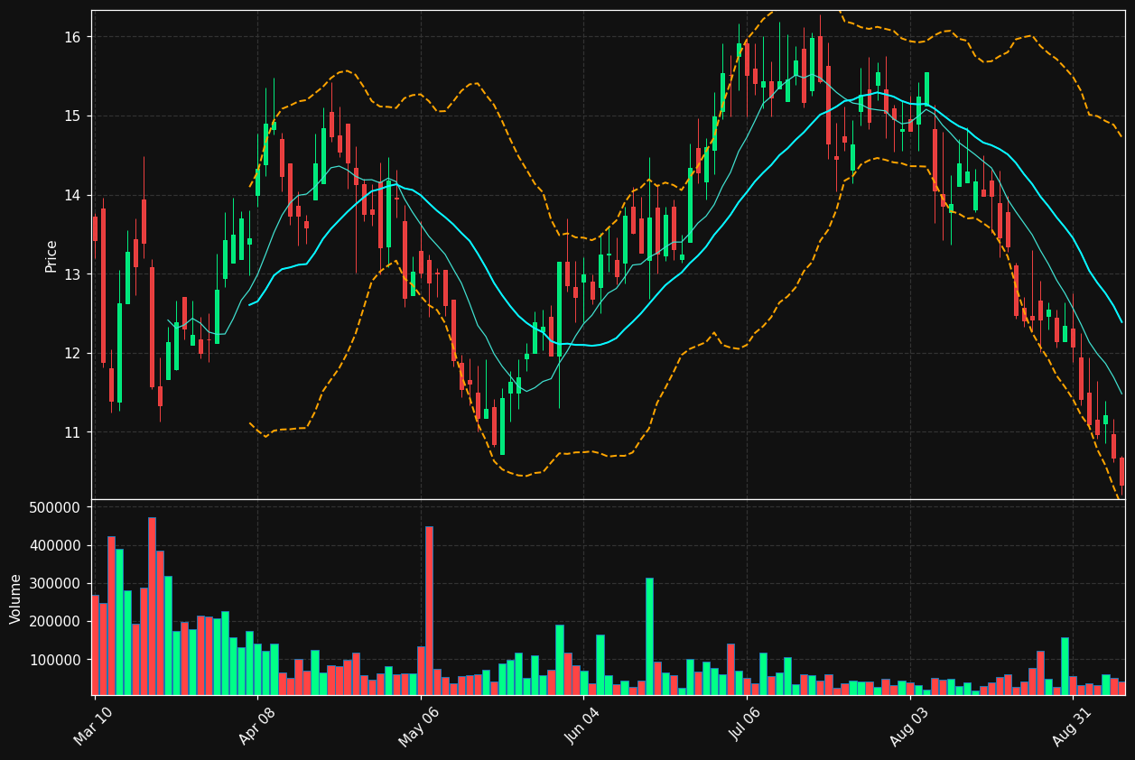Screen dimensions: 1135x760
Task: Click volume axis value 500000
Action: click(56, 507)
